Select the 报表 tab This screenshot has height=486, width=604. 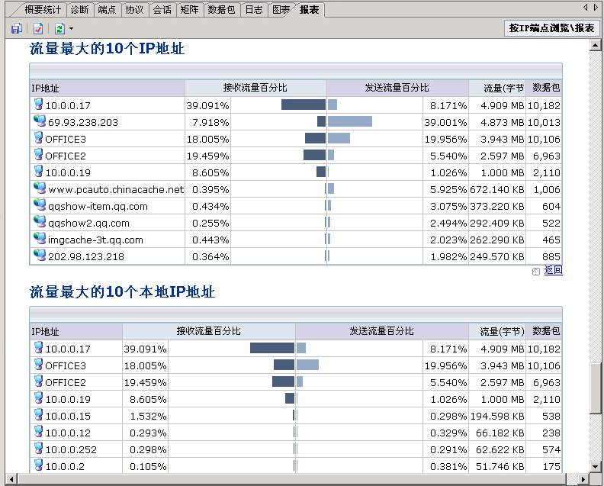click(x=310, y=10)
